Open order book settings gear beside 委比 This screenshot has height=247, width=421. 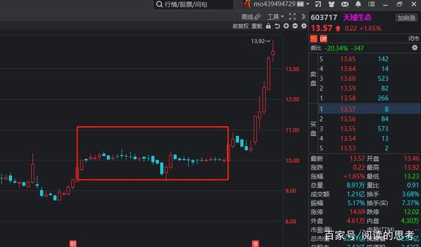point(415,48)
